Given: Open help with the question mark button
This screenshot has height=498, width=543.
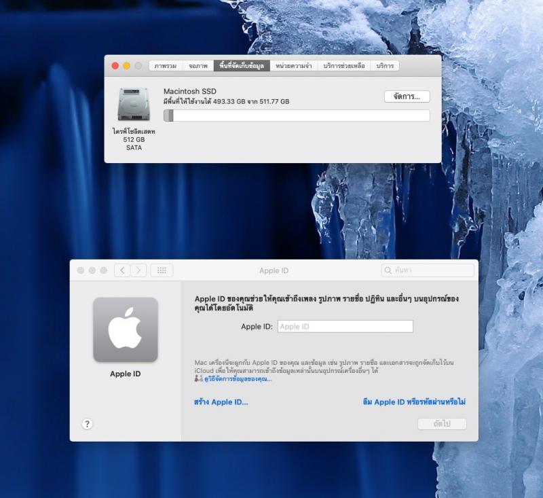Looking at the screenshot, I should click(x=87, y=424).
